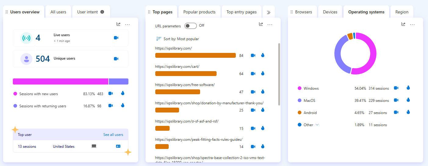428x166 pixels.
Task: Toggle the URL parameters switch
Action: [191, 26]
